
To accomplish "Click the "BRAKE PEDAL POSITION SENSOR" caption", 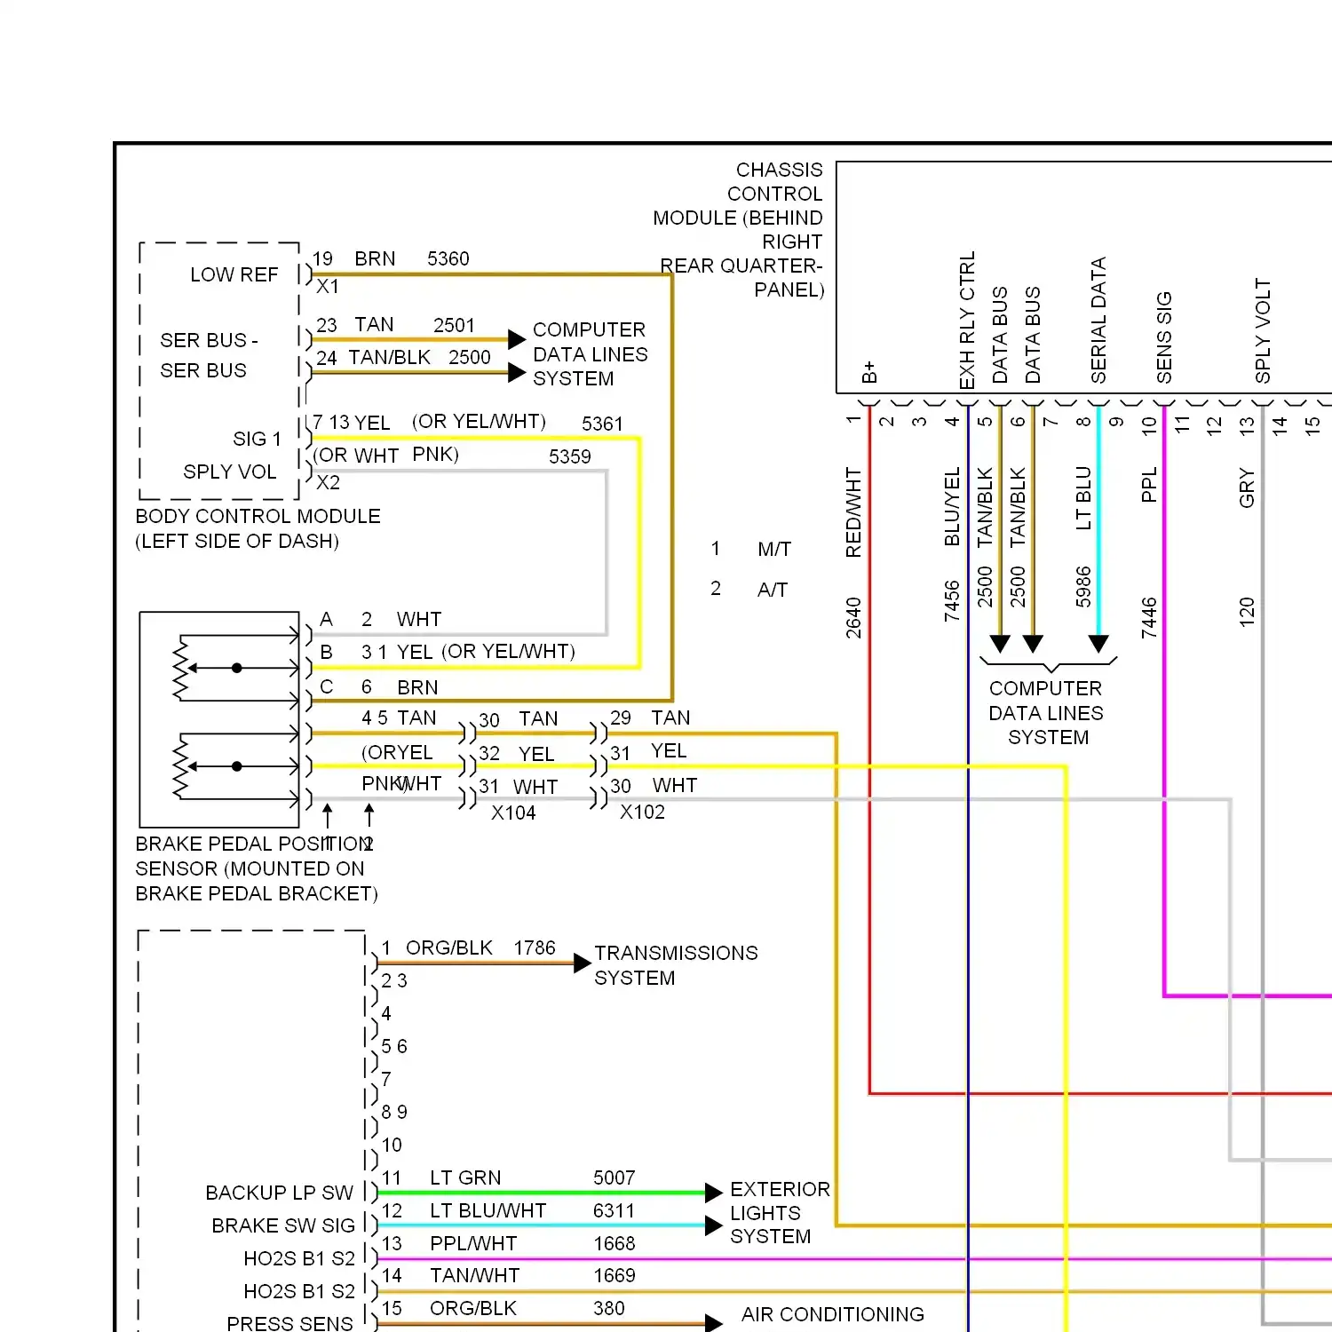I will (256, 868).
